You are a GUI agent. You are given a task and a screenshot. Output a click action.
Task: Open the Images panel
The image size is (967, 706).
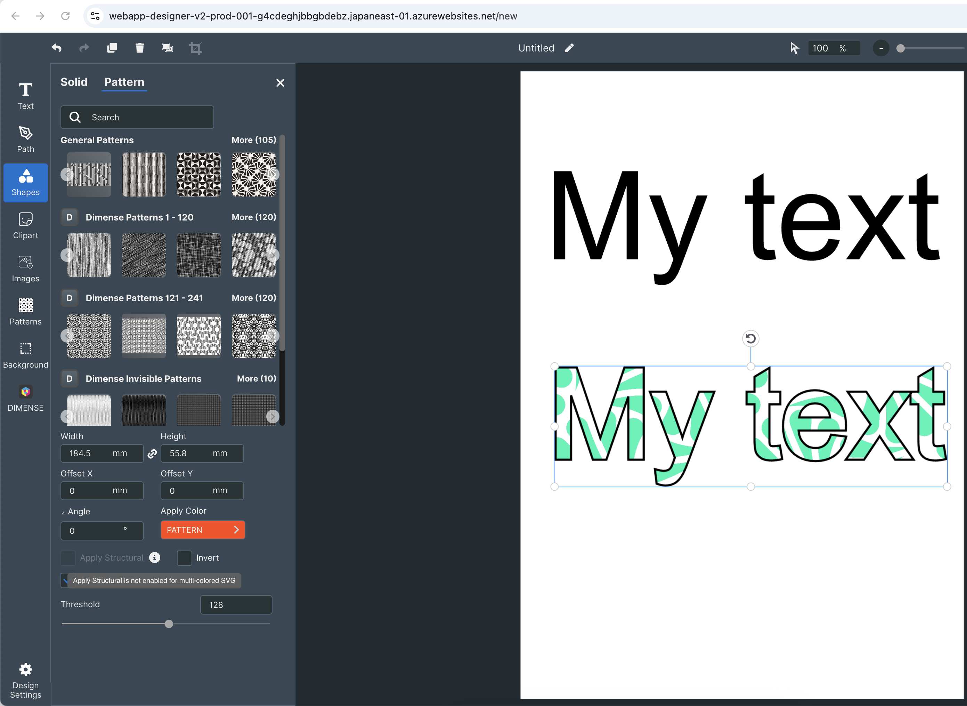coord(26,269)
